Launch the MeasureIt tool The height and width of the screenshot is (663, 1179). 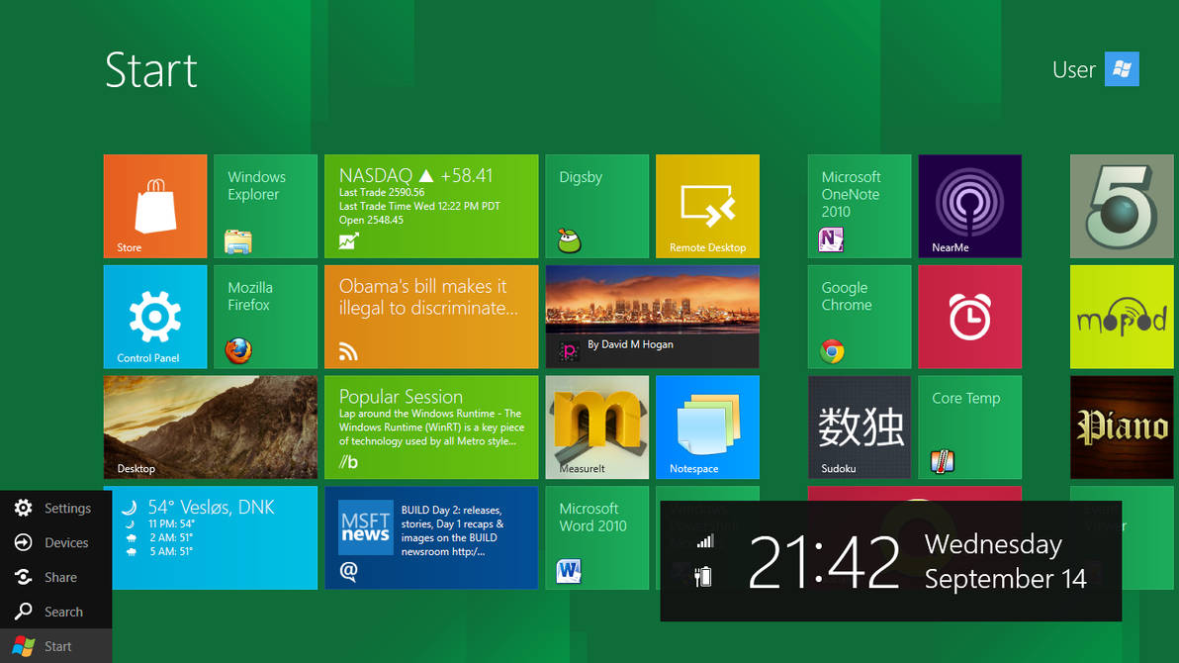click(596, 426)
